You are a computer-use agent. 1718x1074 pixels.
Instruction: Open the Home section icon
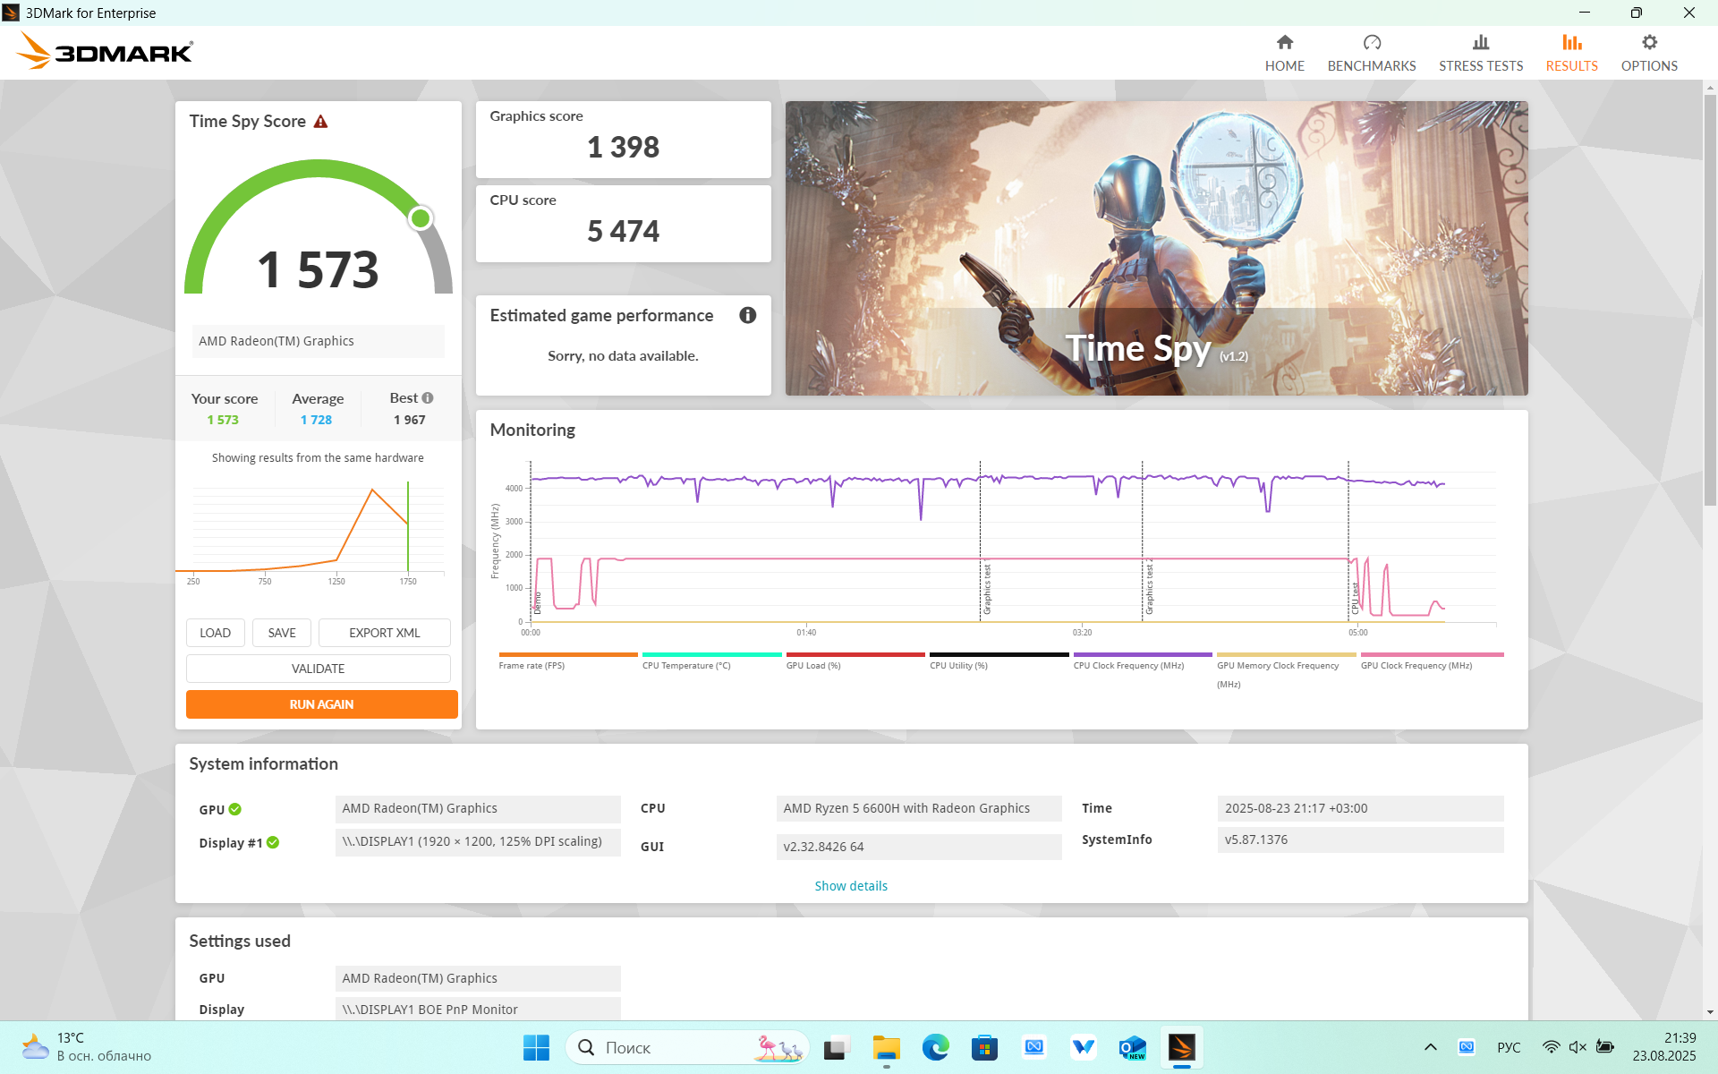click(1284, 43)
